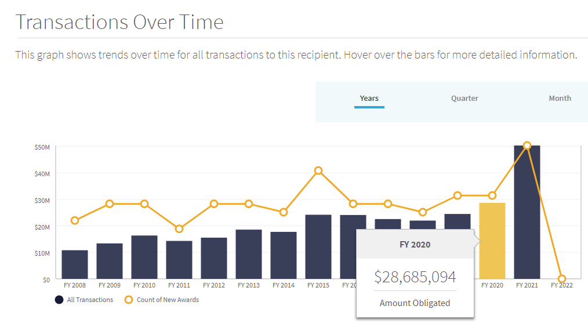Viewport: 588px width, 331px height.
Task: Click the FY 2008 orange circle marker
Action: 75,220
